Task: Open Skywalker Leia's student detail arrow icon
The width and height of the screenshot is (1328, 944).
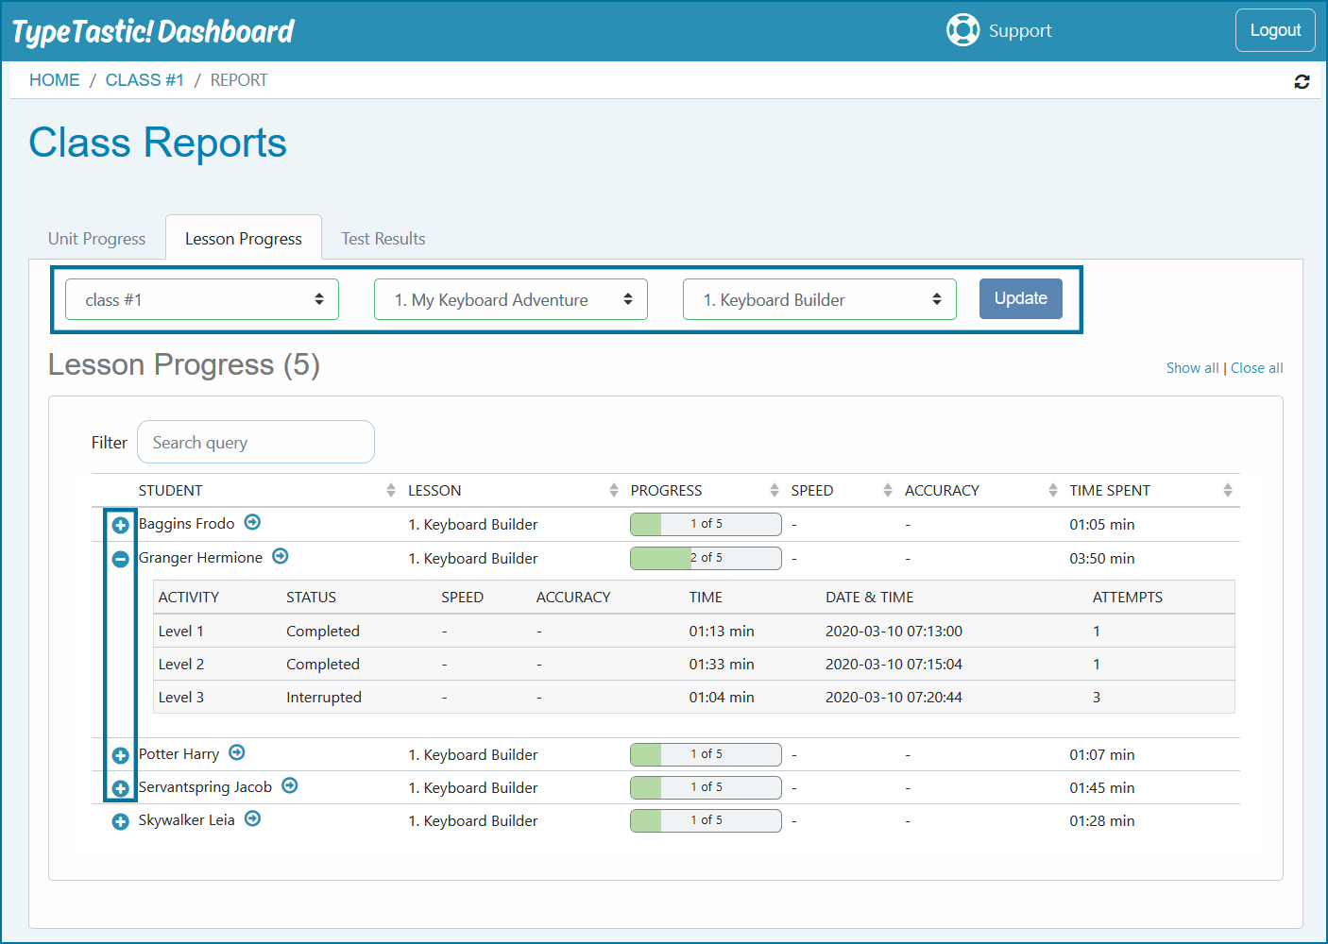Action: pos(252,818)
